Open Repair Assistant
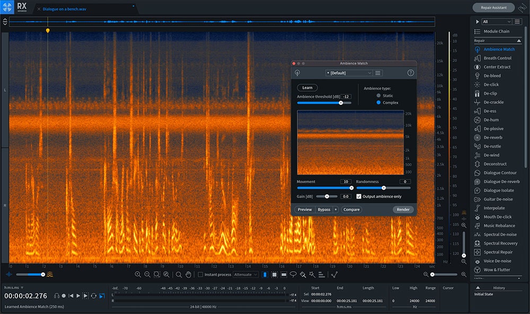This screenshot has width=530, height=314. [x=493, y=7]
